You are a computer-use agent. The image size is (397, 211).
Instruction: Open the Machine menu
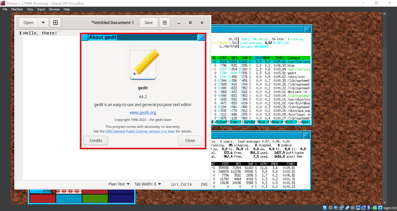click(x=17, y=9)
